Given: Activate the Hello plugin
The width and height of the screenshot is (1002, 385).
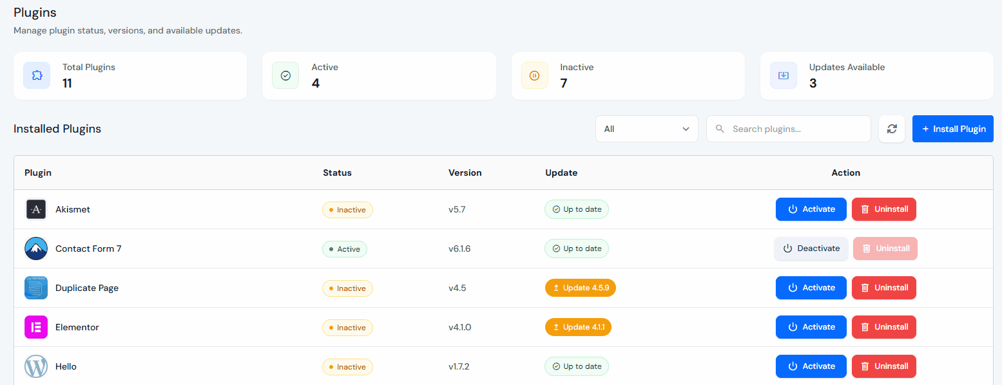Looking at the screenshot, I should coord(811,366).
